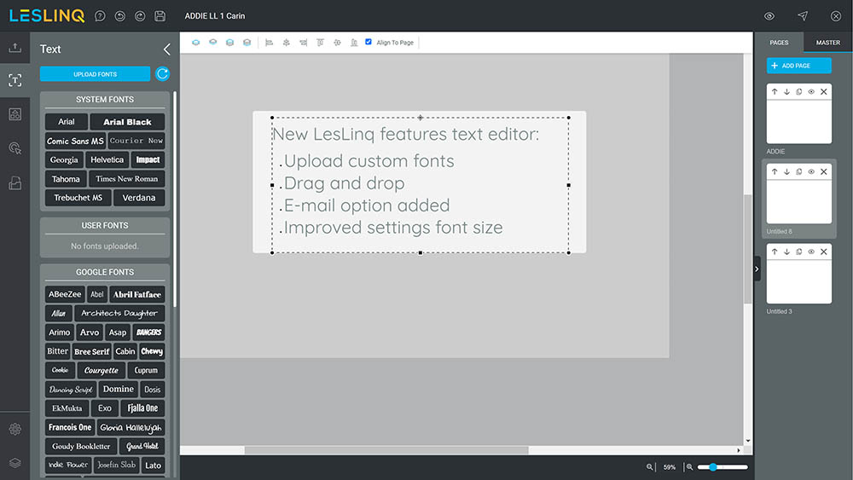Open the layers icon at sidebar bottom

(x=15, y=462)
